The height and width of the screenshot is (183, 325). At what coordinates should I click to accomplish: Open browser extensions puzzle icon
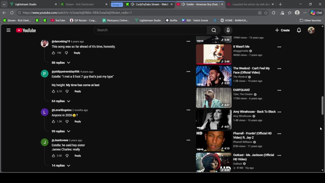[273, 13]
